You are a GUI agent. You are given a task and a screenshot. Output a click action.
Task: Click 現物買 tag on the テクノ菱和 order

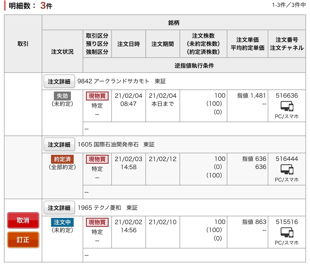point(97,222)
